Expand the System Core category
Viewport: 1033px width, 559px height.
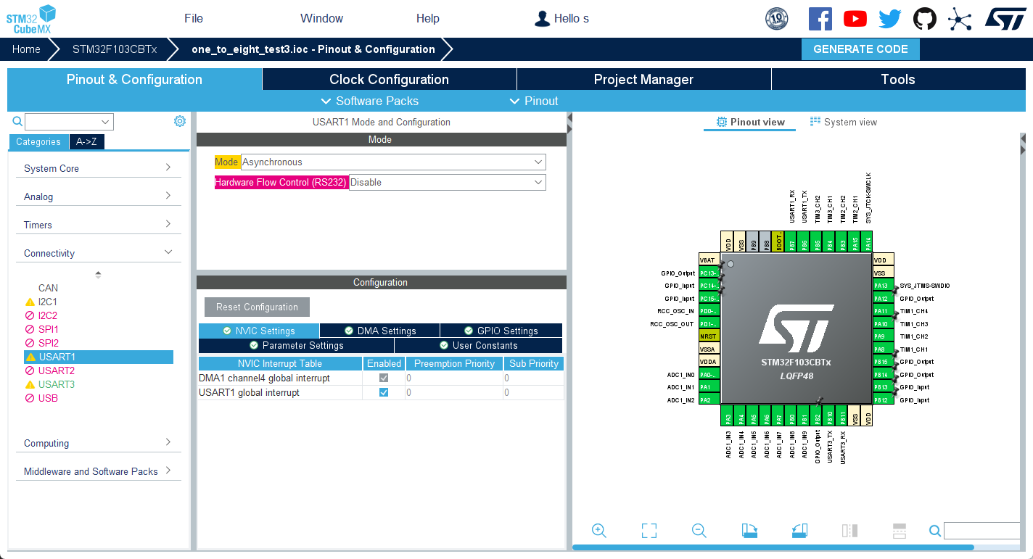click(x=99, y=168)
